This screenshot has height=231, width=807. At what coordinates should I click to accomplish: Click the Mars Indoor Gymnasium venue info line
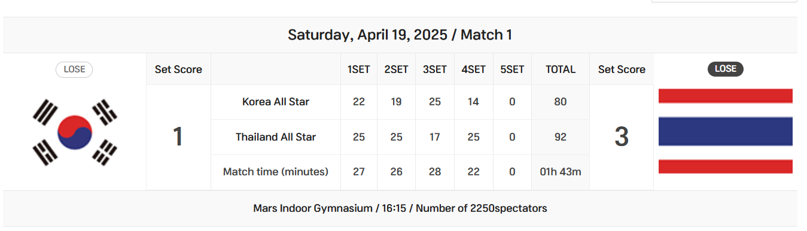[400, 208]
